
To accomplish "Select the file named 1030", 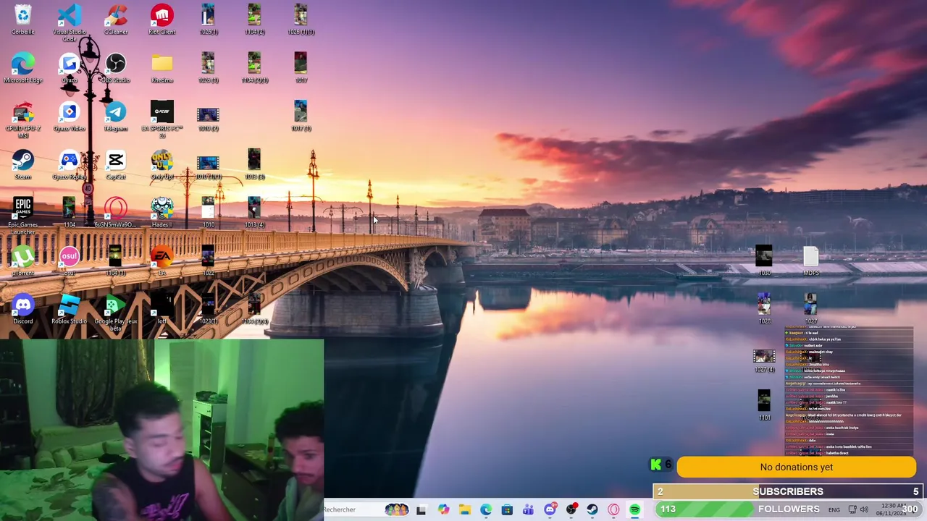I will coord(764,261).
